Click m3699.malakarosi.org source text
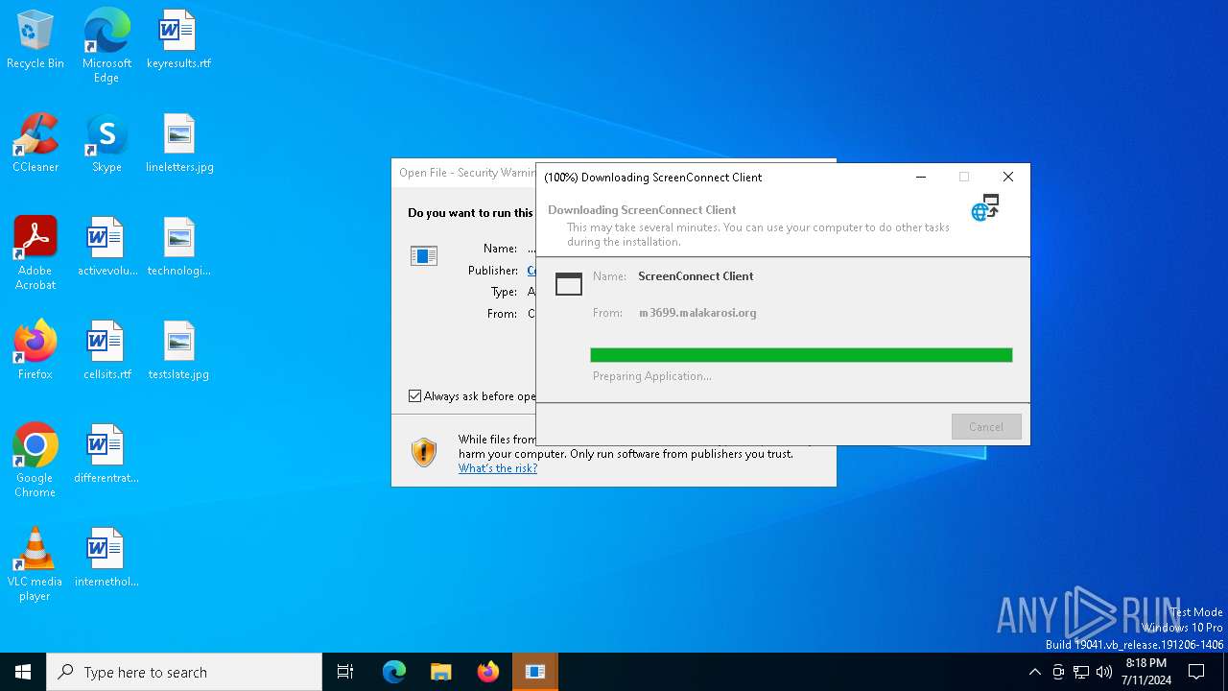 click(x=697, y=313)
